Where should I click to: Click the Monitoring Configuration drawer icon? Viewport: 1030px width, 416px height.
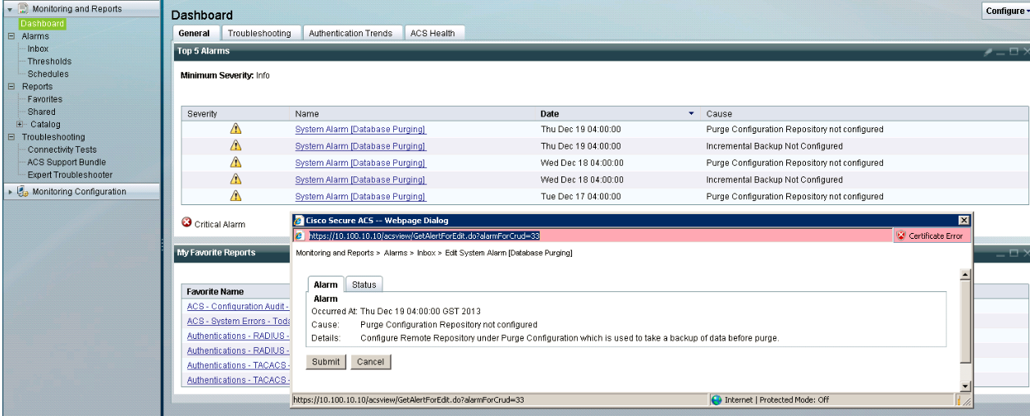pos(23,191)
